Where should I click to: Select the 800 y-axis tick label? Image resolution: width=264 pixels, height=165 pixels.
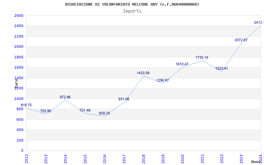pyautogui.click(x=20, y=109)
